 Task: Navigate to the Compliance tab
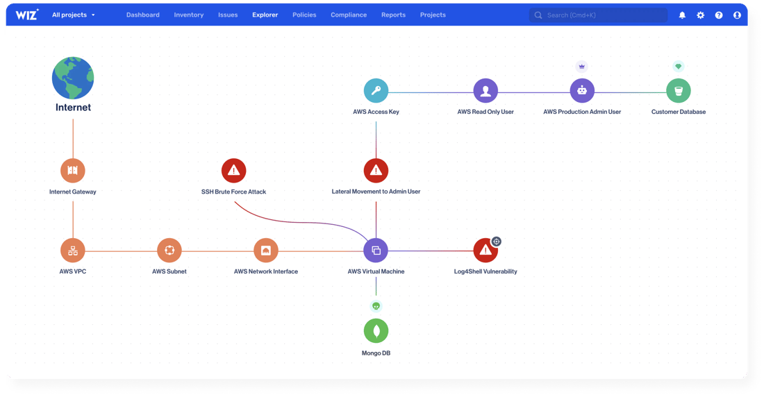pyautogui.click(x=349, y=15)
